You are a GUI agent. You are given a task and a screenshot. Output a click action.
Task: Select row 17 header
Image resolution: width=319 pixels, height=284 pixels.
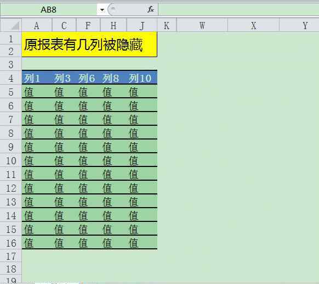11,256
